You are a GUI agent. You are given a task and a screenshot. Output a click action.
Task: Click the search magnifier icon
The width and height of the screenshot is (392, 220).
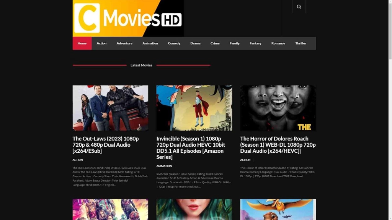[x=299, y=6]
